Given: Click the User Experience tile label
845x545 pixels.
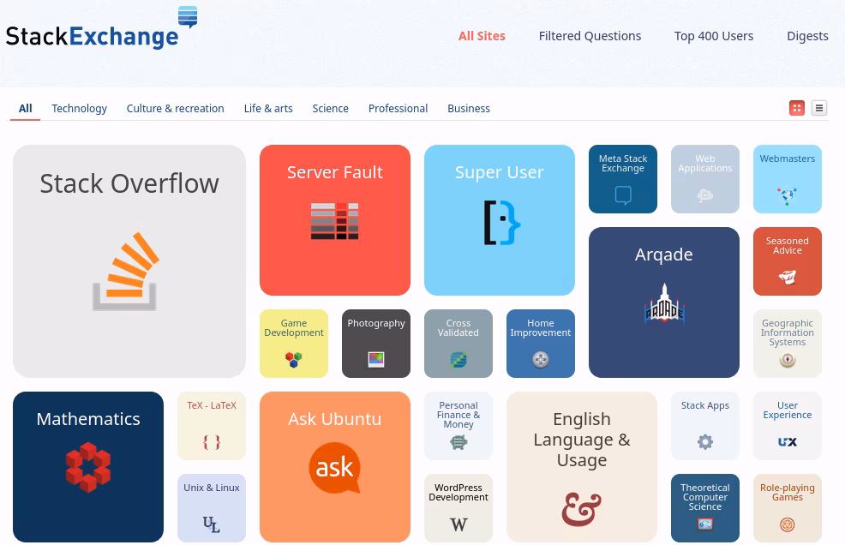Looking at the screenshot, I should point(788,410).
